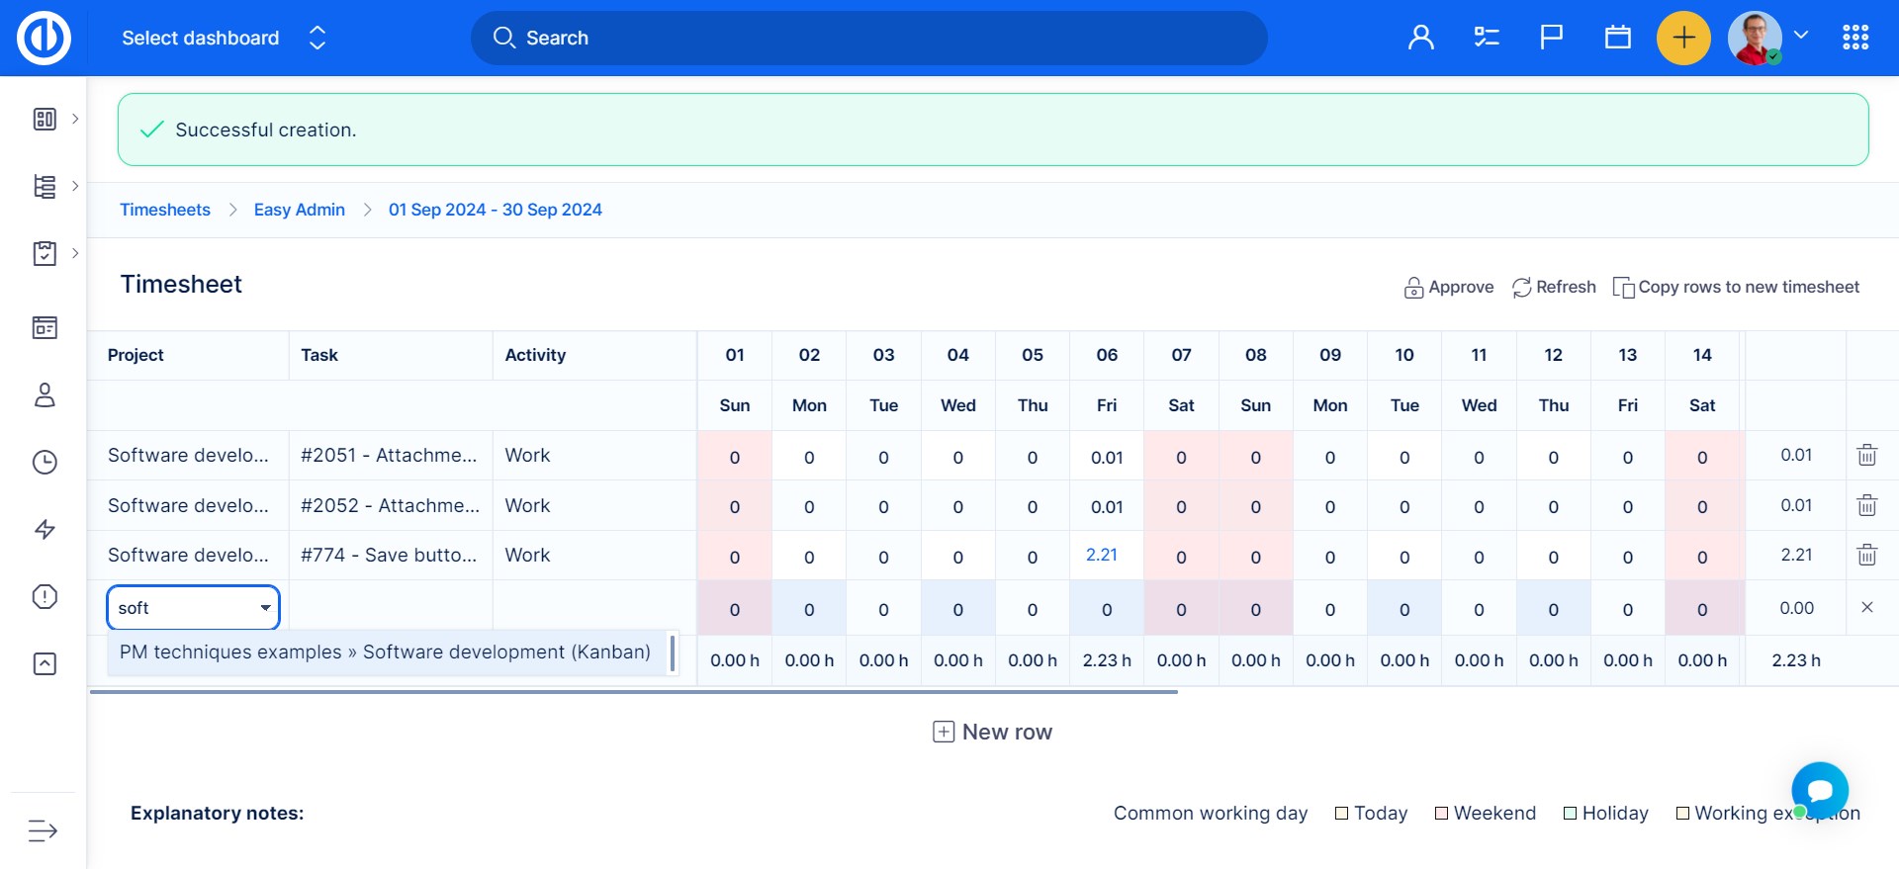
Task: Expand the user avatar menu chevron
Action: tap(1801, 36)
